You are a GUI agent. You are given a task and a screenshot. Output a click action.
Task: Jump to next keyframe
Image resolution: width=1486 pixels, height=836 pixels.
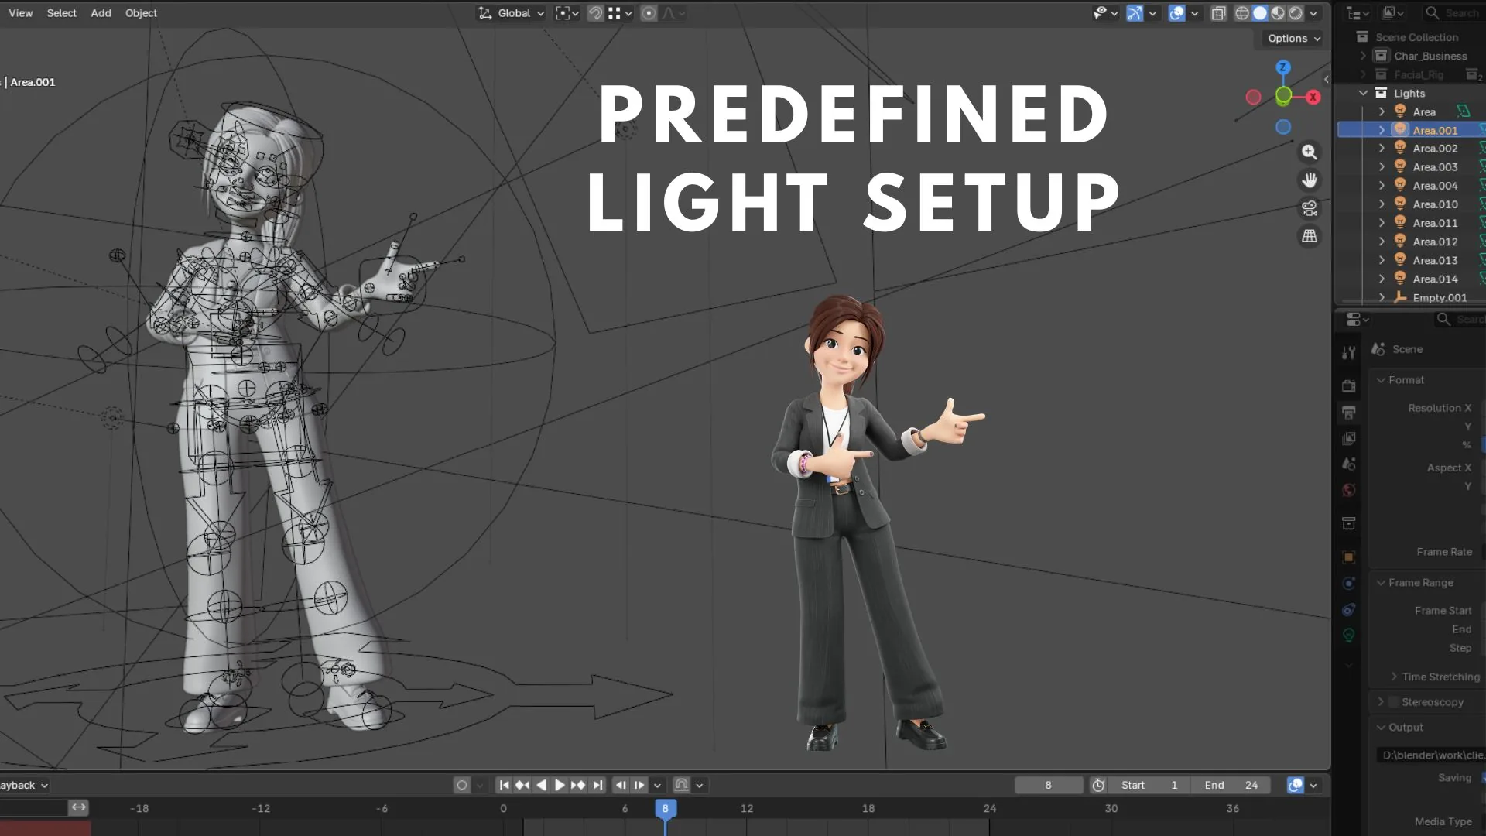pos(578,785)
